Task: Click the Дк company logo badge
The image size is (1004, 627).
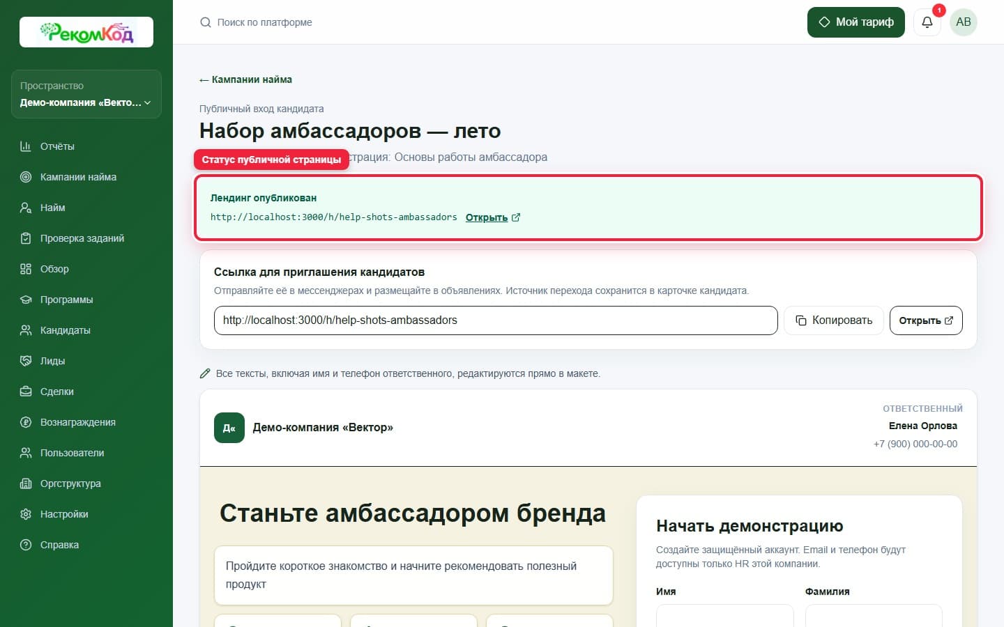Action: click(229, 428)
